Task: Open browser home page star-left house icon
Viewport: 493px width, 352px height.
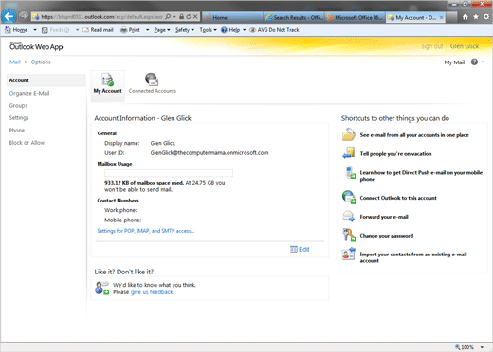Action: coord(466,17)
